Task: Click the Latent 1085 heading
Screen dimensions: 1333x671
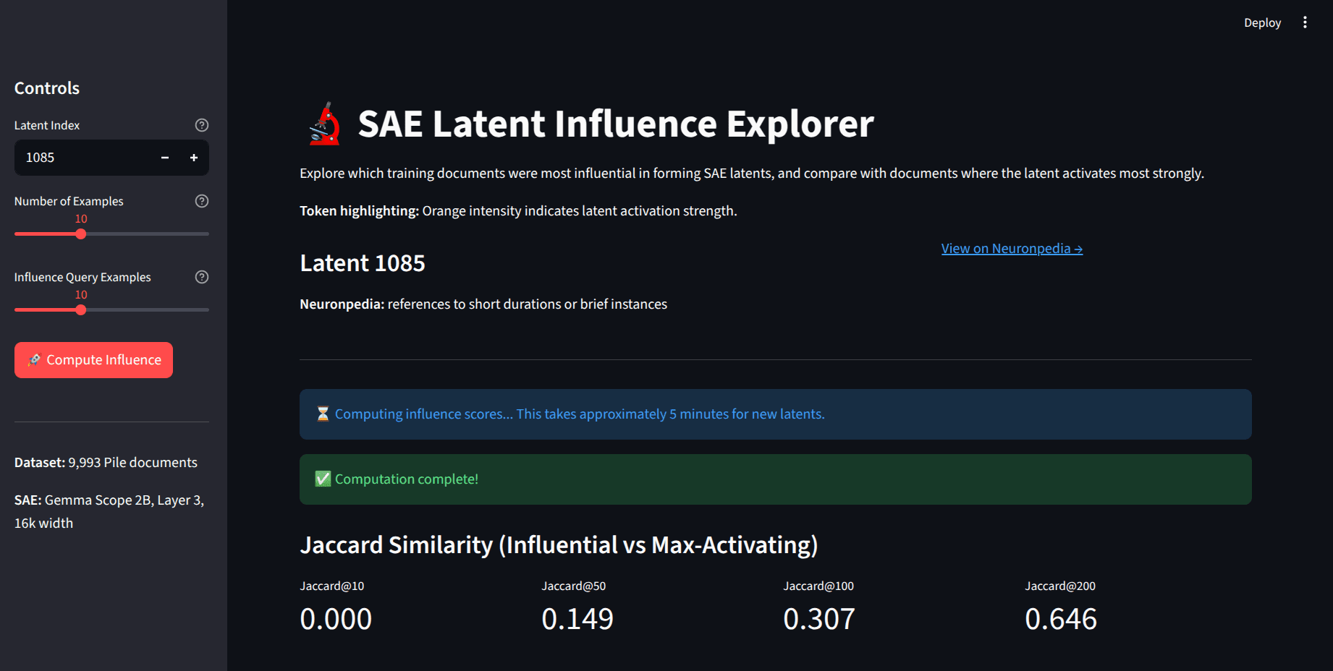Action: [x=363, y=263]
